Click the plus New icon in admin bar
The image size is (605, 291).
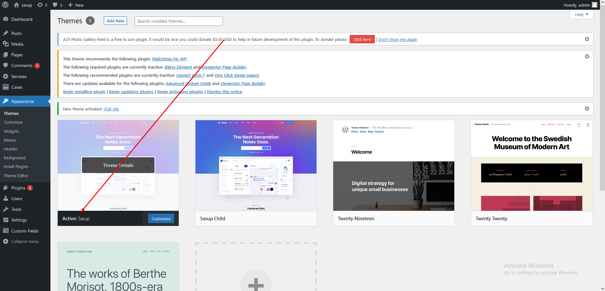[70, 5]
